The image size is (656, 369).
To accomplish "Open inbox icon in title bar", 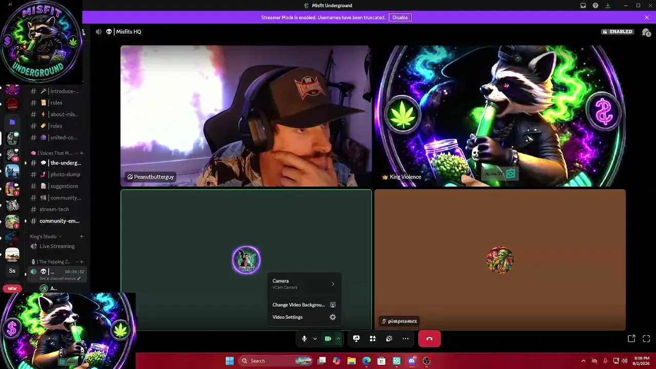I will coord(583,6).
